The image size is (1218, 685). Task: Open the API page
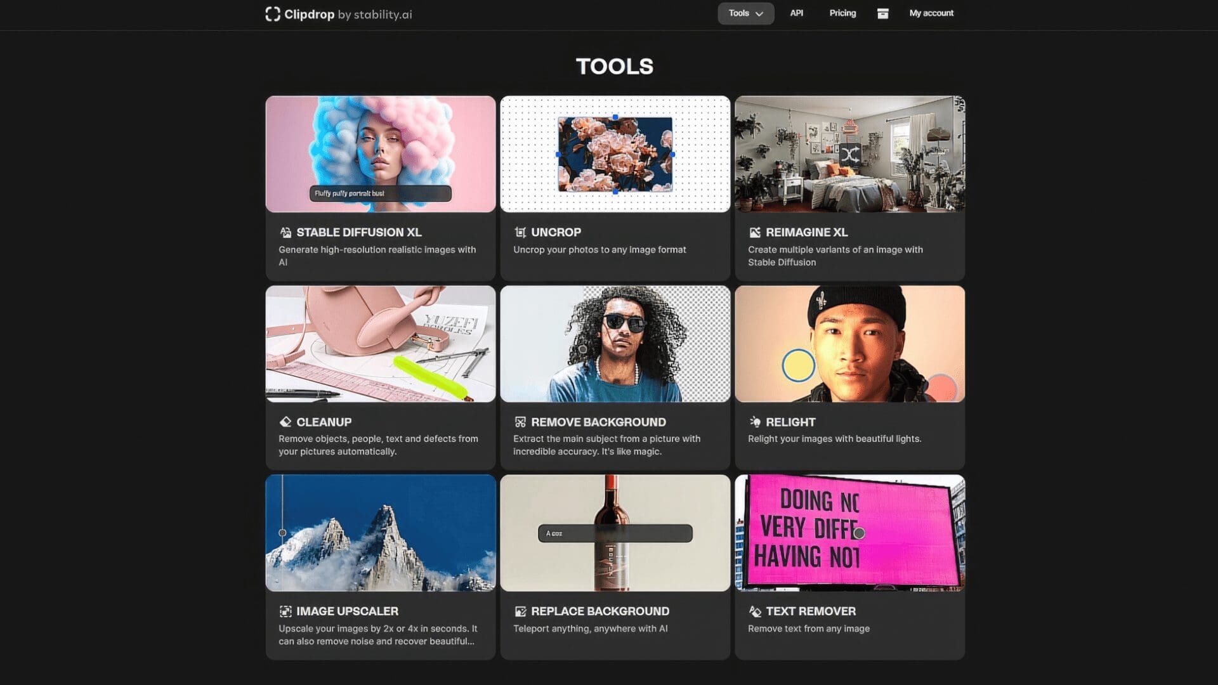pyautogui.click(x=796, y=13)
